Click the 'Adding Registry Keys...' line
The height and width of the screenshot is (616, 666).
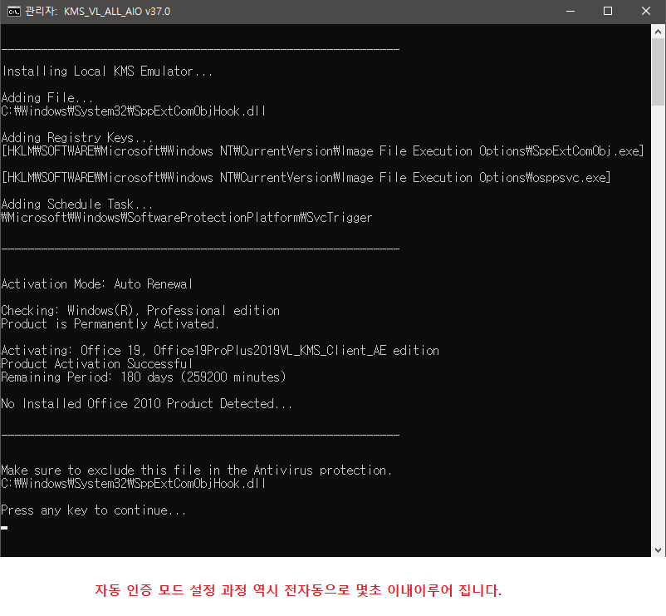(x=77, y=138)
